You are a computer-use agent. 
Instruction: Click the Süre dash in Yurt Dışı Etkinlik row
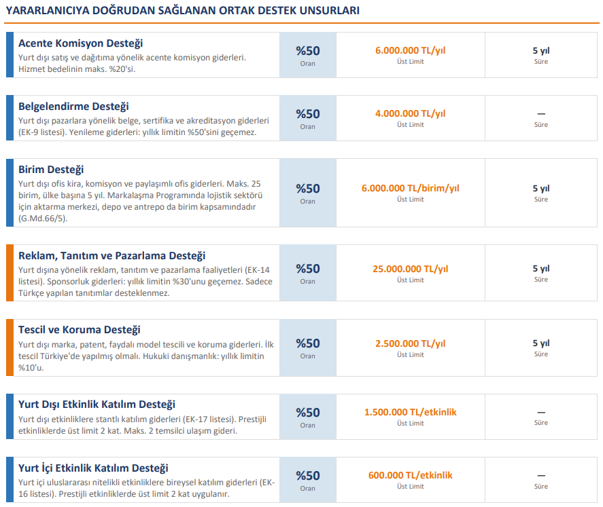tap(540, 412)
